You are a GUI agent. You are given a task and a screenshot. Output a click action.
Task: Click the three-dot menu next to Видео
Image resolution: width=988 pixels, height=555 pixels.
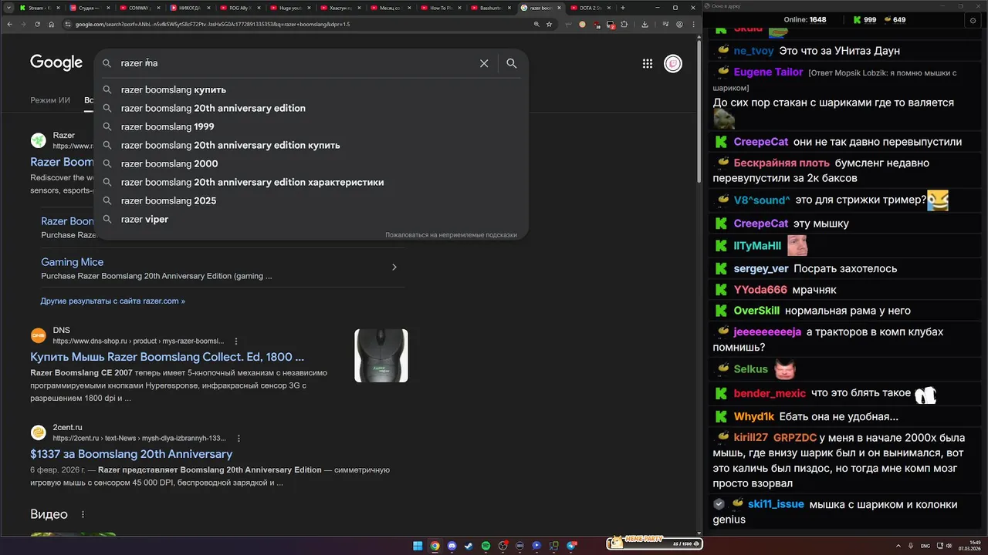tap(83, 514)
